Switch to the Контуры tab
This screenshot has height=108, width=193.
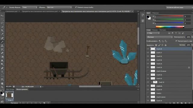pyautogui.click(x=163, y=30)
